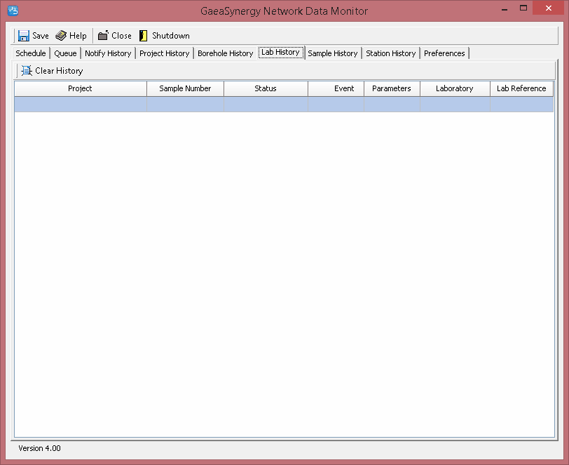
Task: Click the Event column header
Action: coord(336,88)
